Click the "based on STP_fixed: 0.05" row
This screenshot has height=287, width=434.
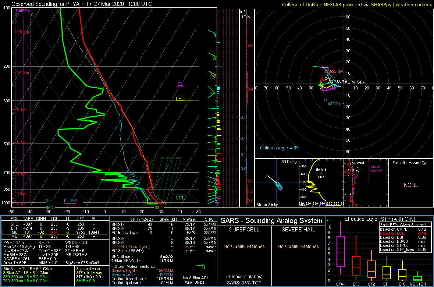pos(403,250)
